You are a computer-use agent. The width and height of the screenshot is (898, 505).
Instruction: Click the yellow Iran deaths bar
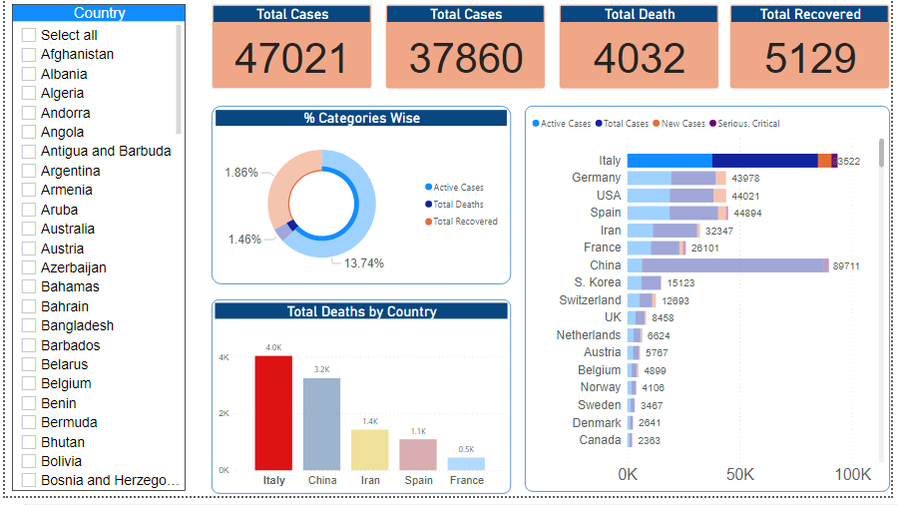pos(370,450)
